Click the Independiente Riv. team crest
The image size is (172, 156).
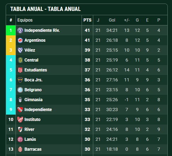(20, 30)
